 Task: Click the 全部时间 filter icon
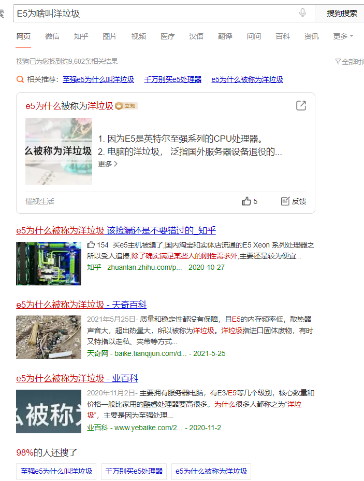point(338,62)
